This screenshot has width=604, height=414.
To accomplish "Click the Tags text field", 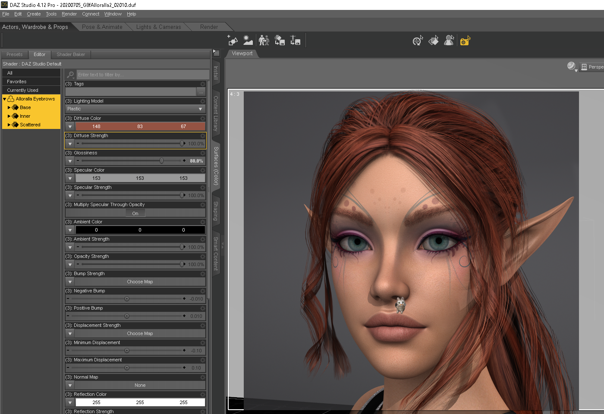I will 131,92.
